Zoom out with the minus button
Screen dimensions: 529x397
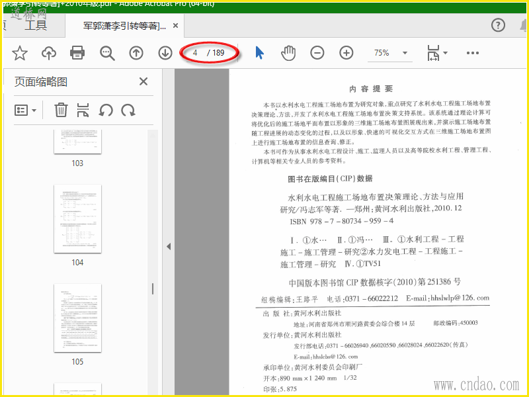coord(317,53)
